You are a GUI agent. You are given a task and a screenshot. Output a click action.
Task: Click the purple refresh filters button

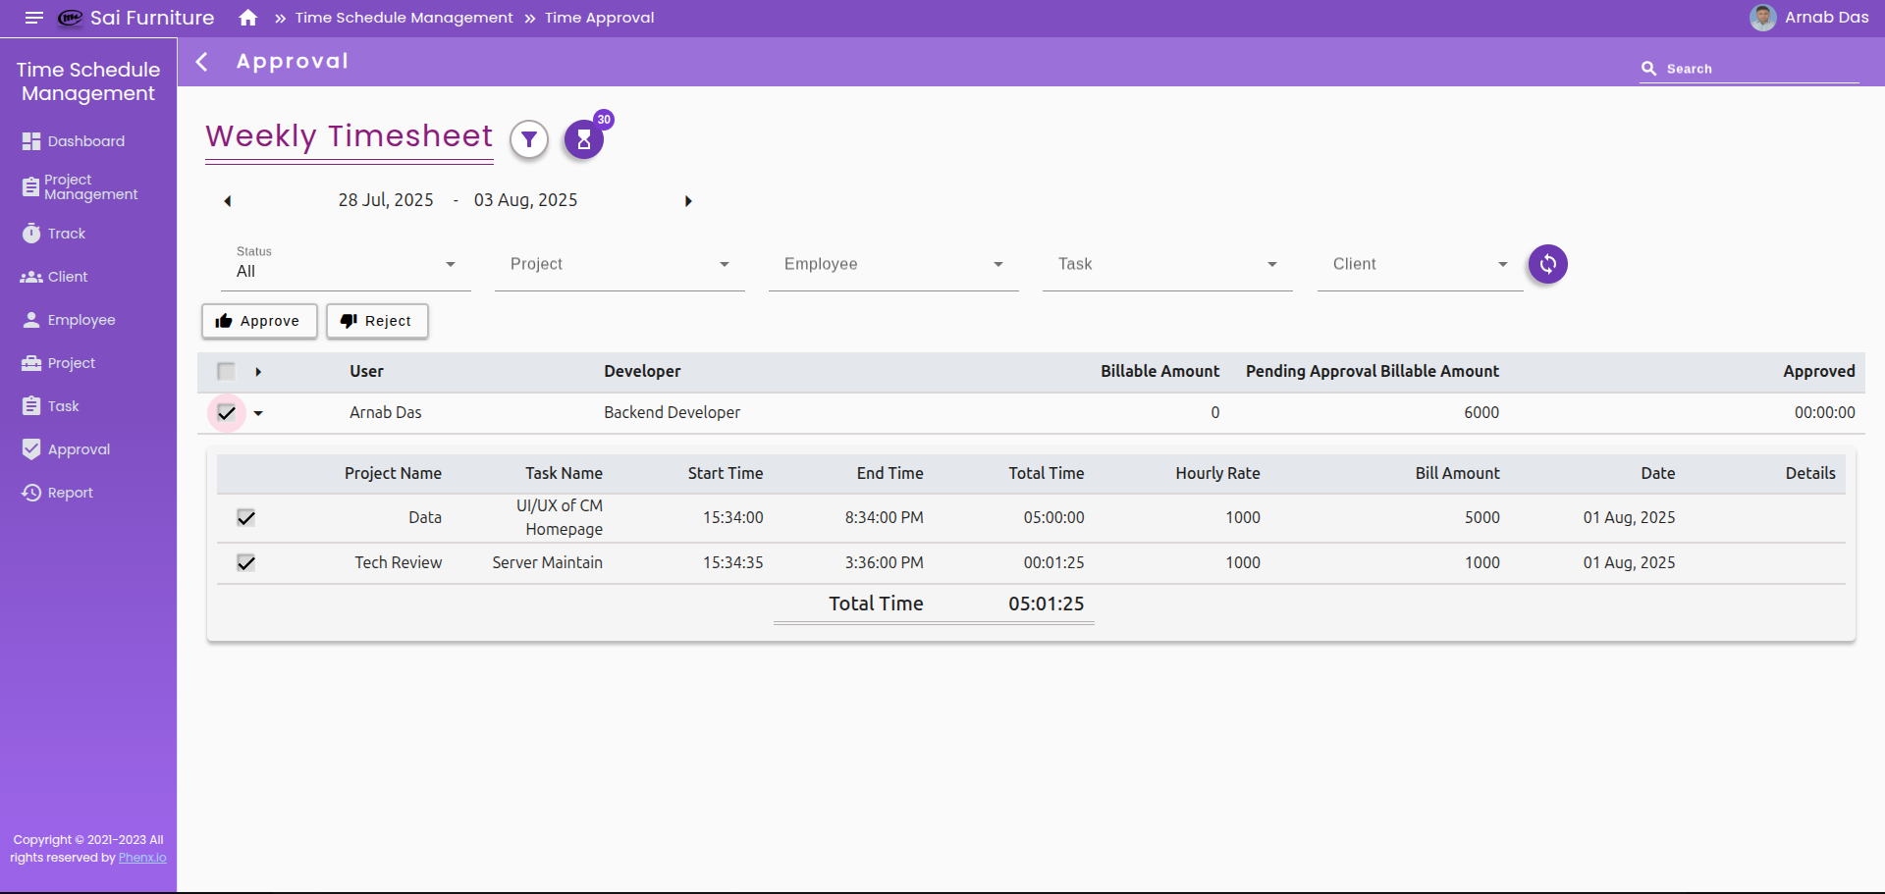point(1547,264)
